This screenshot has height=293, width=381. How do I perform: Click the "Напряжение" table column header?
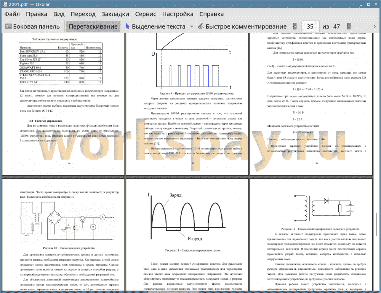pos(94,48)
